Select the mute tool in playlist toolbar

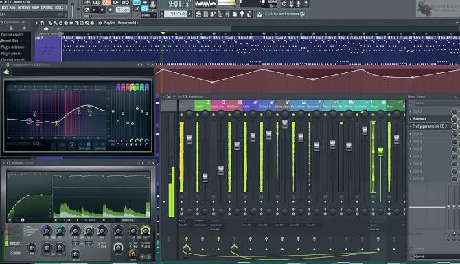coord(66,23)
